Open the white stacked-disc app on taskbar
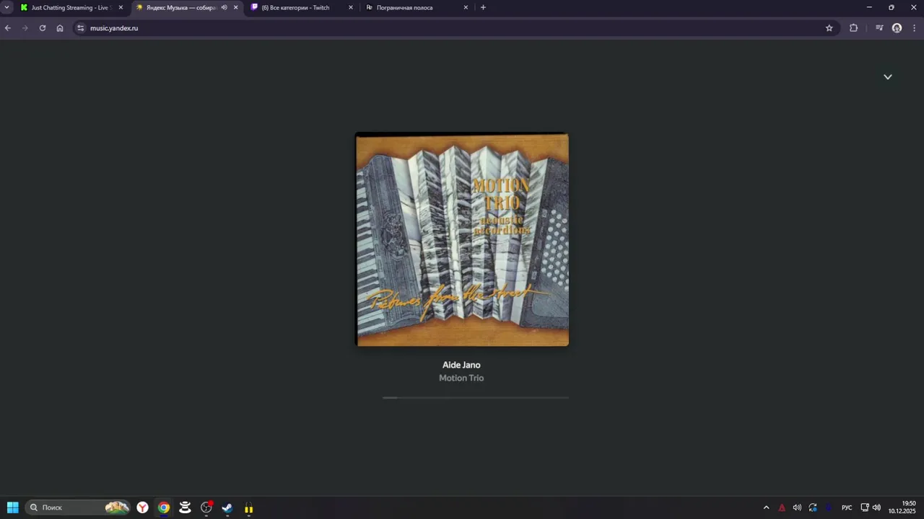 185,507
